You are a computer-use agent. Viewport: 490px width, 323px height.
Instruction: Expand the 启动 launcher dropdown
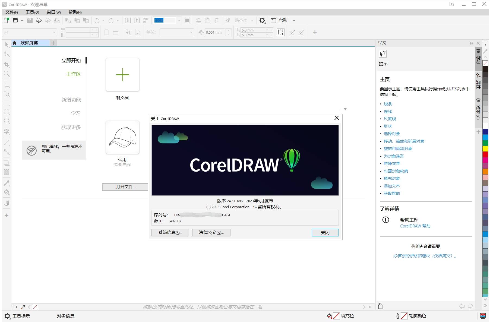pyautogui.click(x=294, y=20)
